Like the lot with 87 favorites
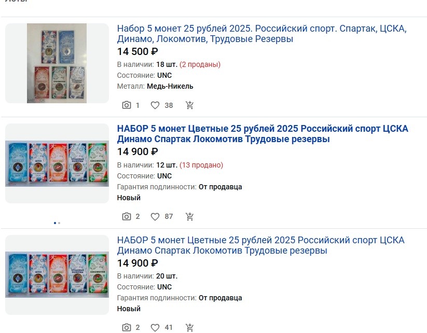 coord(155,216)
